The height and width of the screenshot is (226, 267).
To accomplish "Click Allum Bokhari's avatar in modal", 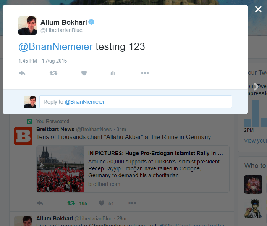I will [28, 26].
